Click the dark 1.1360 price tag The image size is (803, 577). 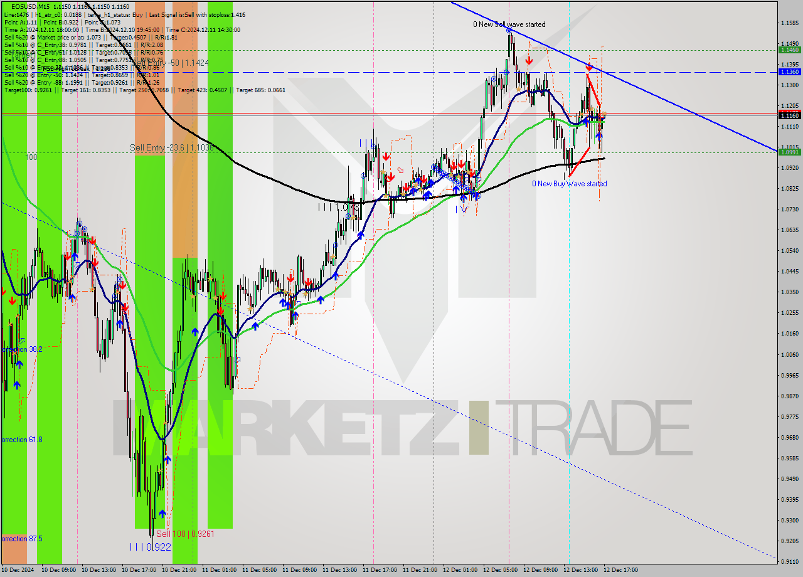pyautogui.click(x=789, y=72)
